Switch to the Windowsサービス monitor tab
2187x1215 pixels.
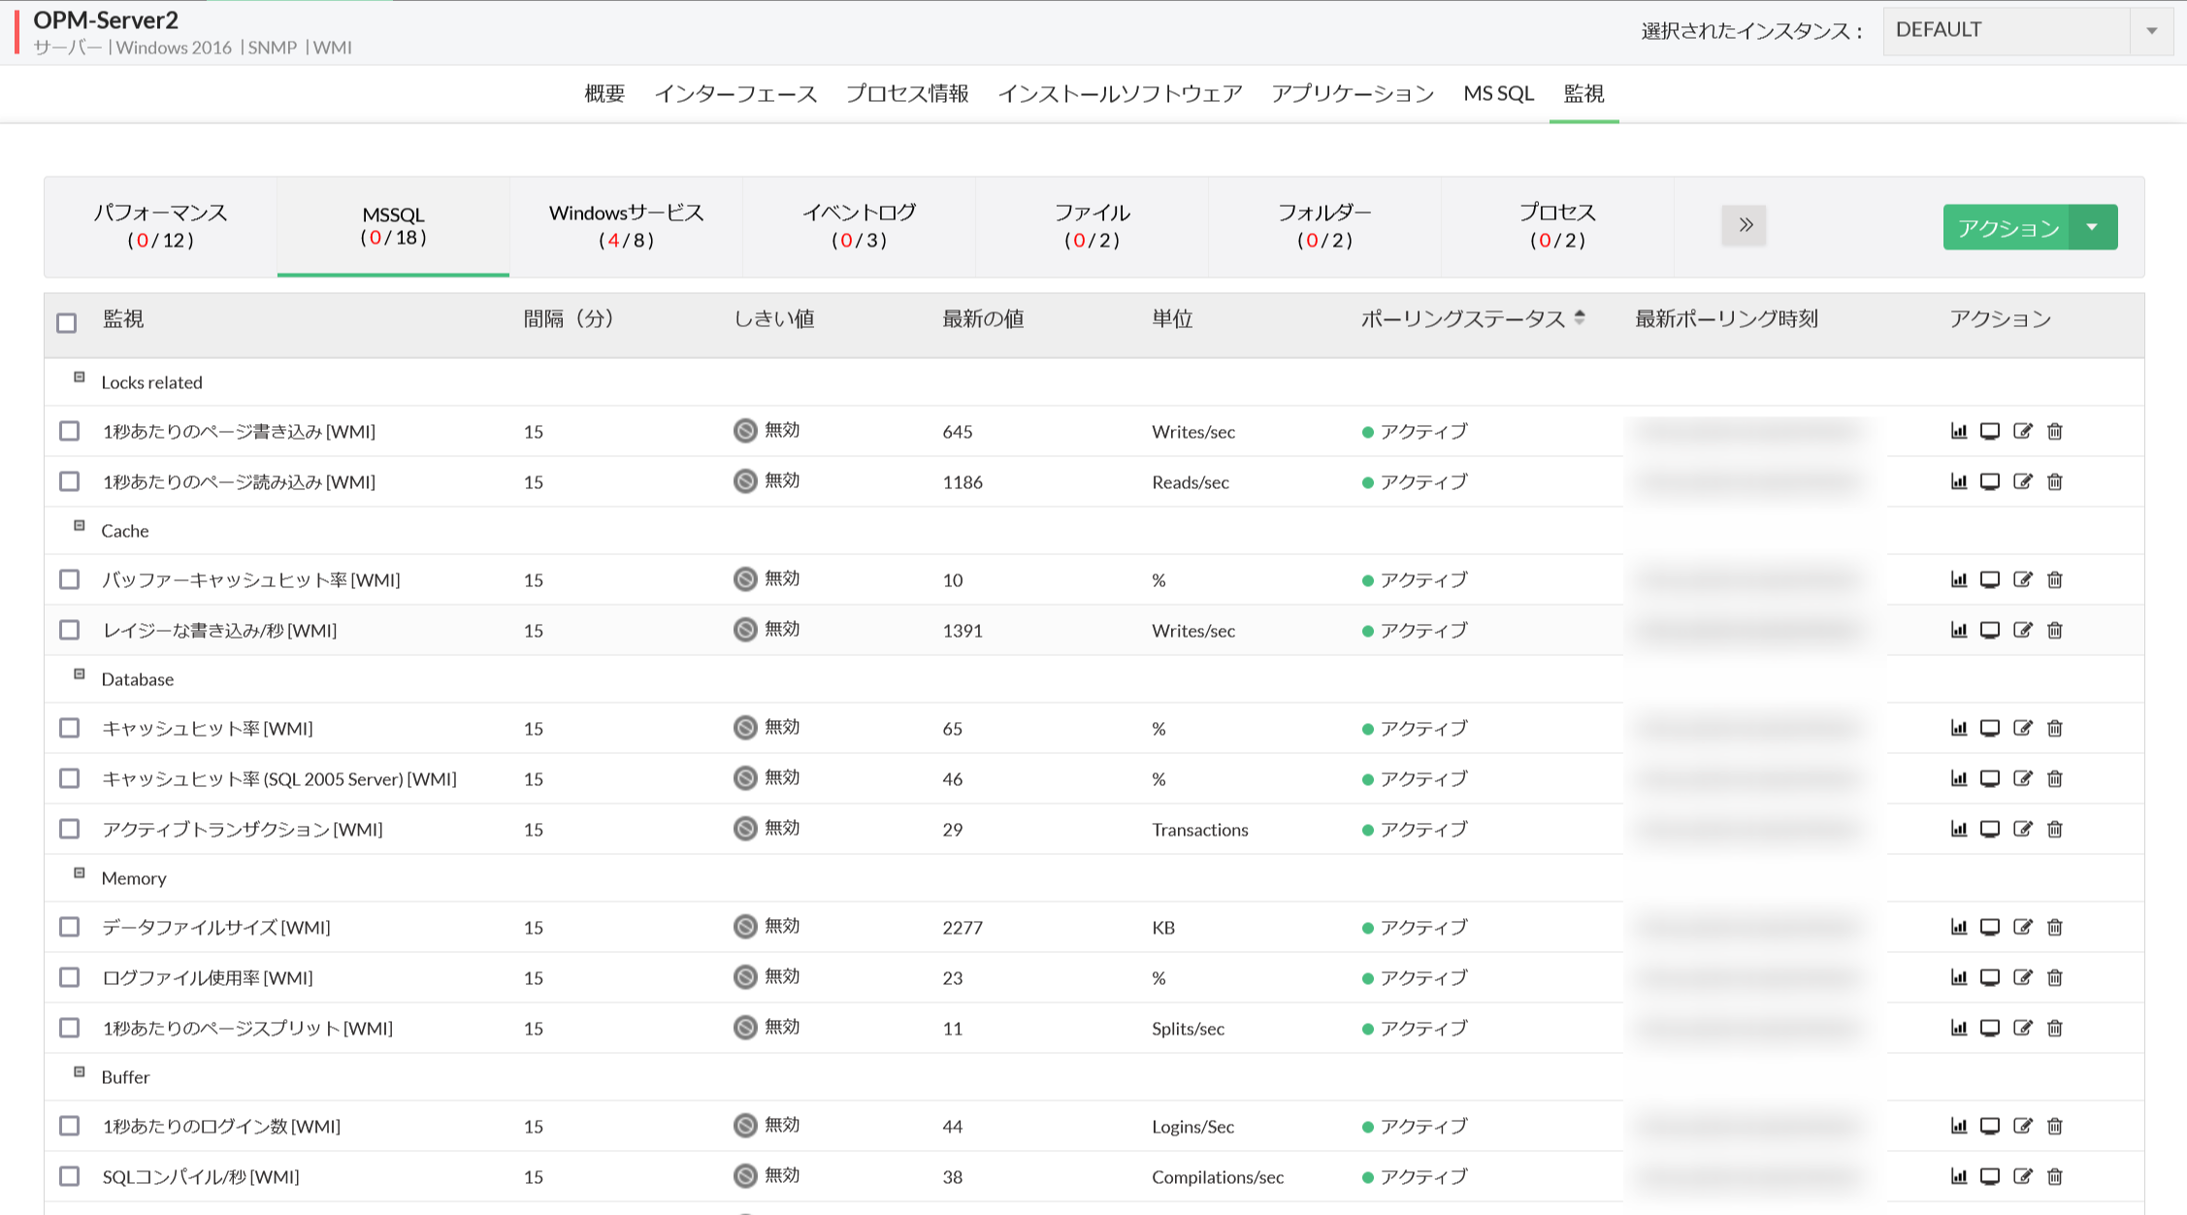point(626,225)
